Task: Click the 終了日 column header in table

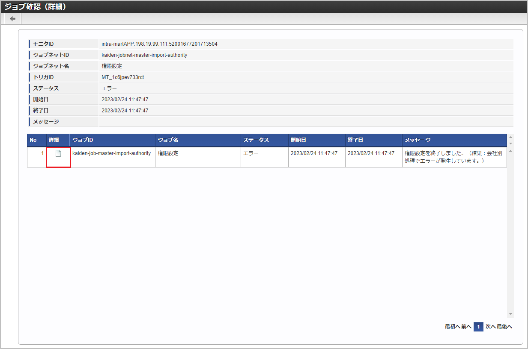Action: pyautogui.click(x=373, y=140)
